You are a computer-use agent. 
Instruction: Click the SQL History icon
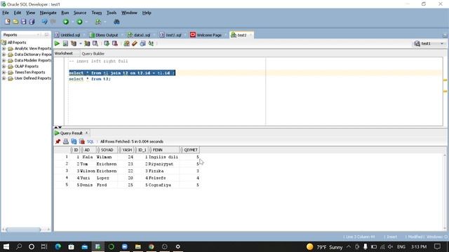(x=142, y=43)
